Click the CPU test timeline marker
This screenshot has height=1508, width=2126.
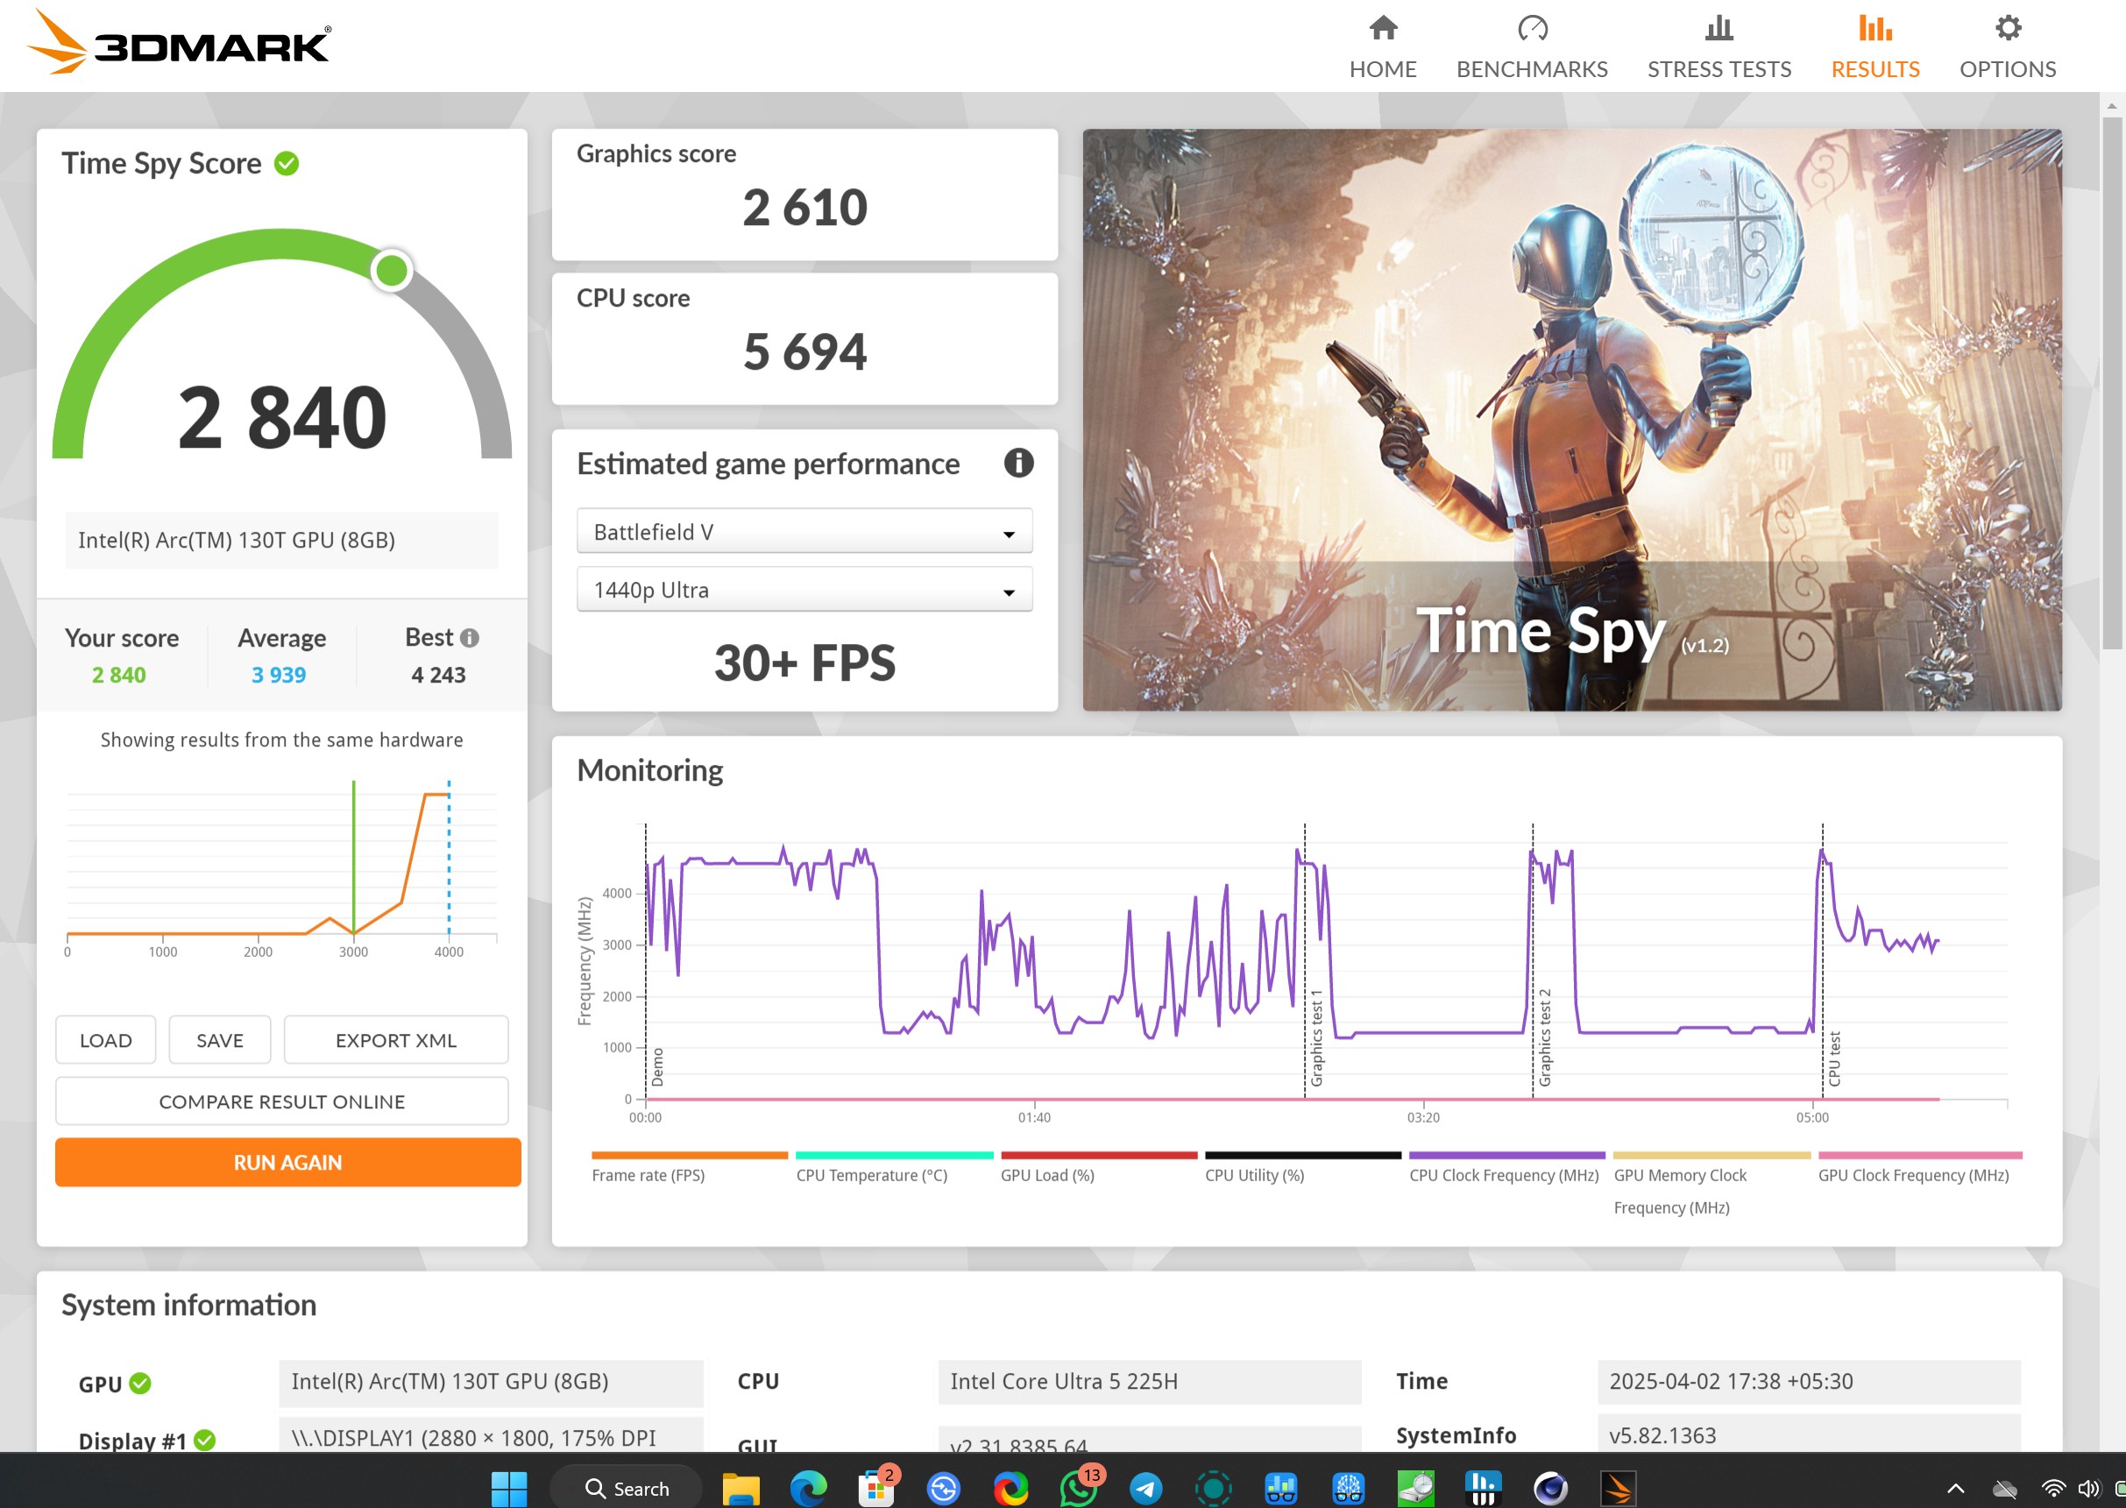coord(1834,1058)
